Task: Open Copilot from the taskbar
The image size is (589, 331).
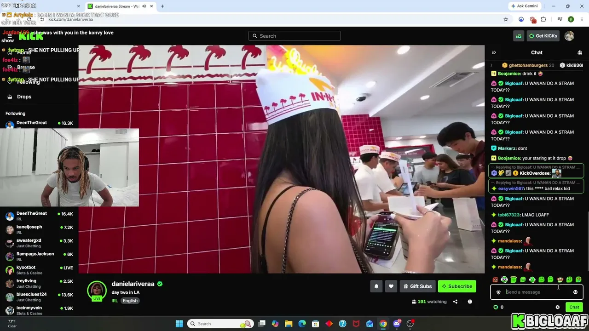Action: point(275,324)
